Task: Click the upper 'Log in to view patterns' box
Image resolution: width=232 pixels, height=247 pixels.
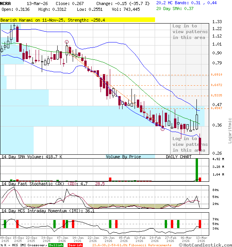Action: click(190, 32)
